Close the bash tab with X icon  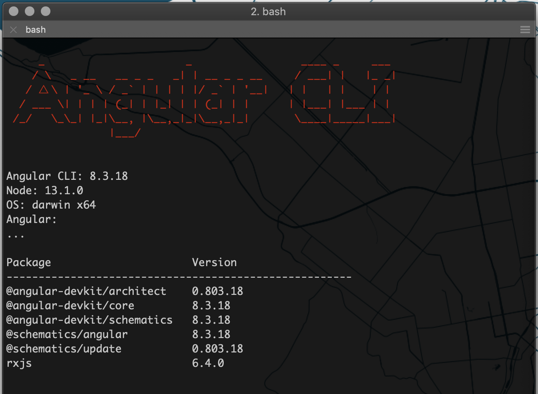[x=14, y=30]
